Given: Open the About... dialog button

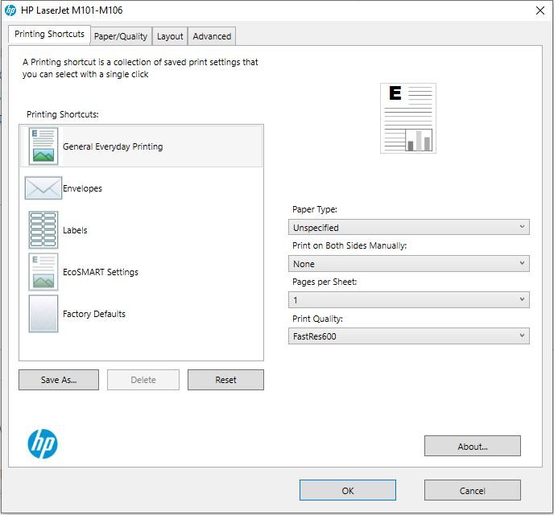Looking at the screenshot, I should tap(472, 447).
